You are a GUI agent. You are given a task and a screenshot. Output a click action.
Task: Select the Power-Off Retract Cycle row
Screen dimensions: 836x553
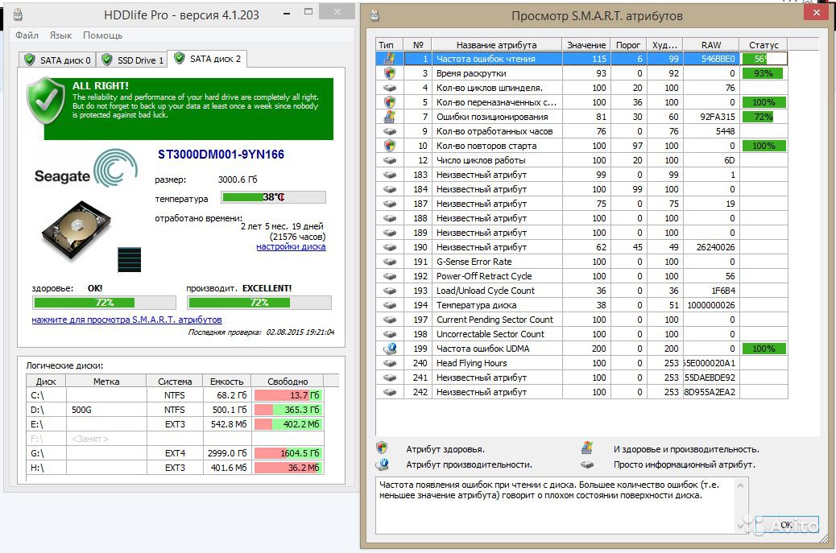(582, 276)
